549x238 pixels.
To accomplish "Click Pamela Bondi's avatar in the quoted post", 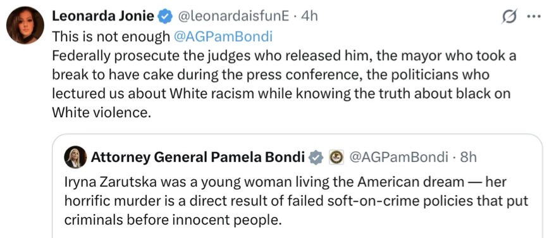I will point(75,157).
